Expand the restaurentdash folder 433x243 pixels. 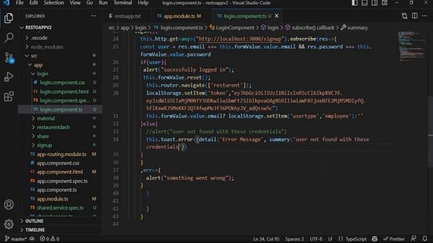53,128
